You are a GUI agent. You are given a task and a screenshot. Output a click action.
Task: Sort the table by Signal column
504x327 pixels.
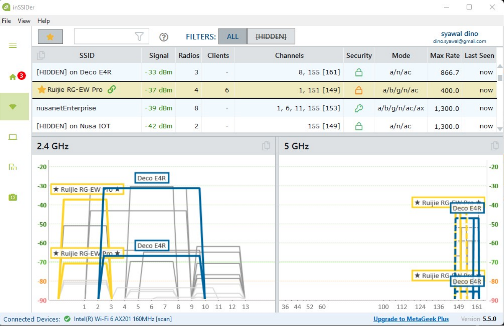159,56
